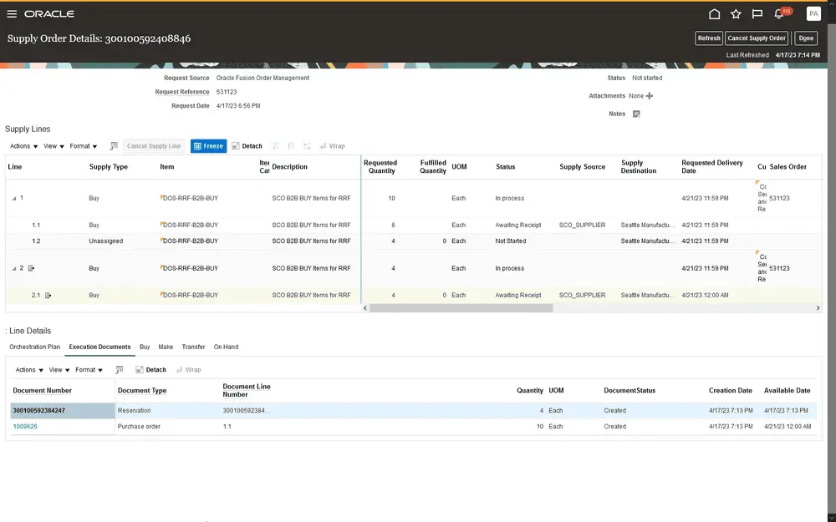The height and width of the screenshot is (522, 836).
Task: Toggle Freeze on the Supply Lines table
Action: pos(208,146)
